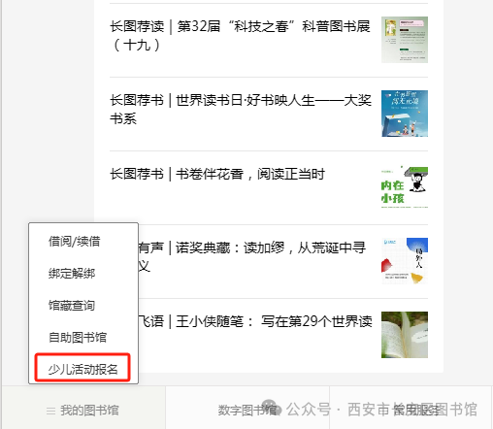
Task: Click the 科普图书展 article thumbnail
Action: 405,40
